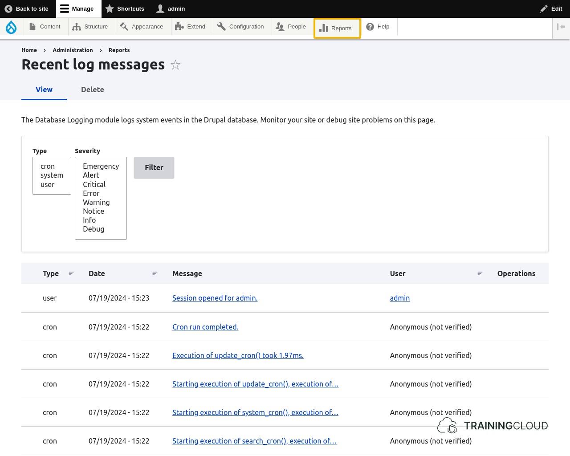Open the Shortcuts star menu
570x456 pixels.
[x=125, y=9]
